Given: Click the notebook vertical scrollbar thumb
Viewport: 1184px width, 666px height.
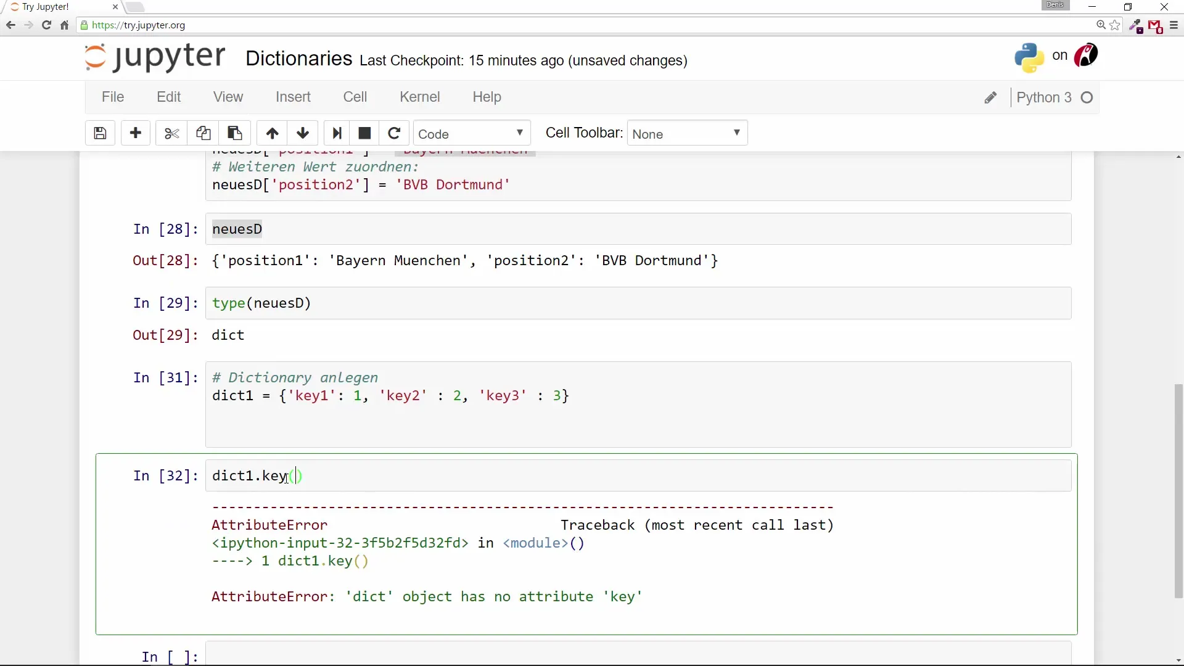Looking at the screenshot, I should coord(1178,491).
